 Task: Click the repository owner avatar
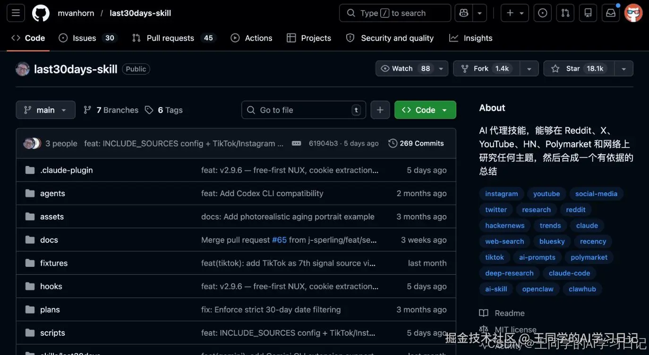tap(23, 69)
